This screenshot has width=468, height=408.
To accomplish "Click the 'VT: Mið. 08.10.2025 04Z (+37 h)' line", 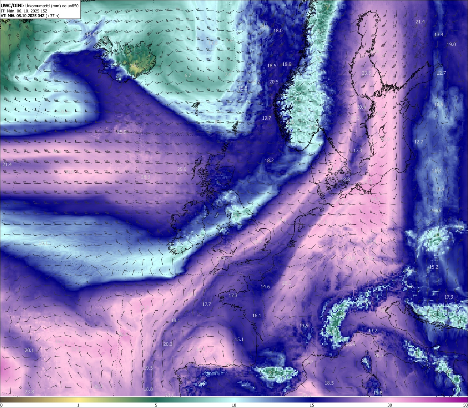I will click(30, 16).
